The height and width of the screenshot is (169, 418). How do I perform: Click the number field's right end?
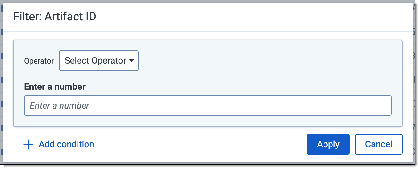[x=381, y=105]
